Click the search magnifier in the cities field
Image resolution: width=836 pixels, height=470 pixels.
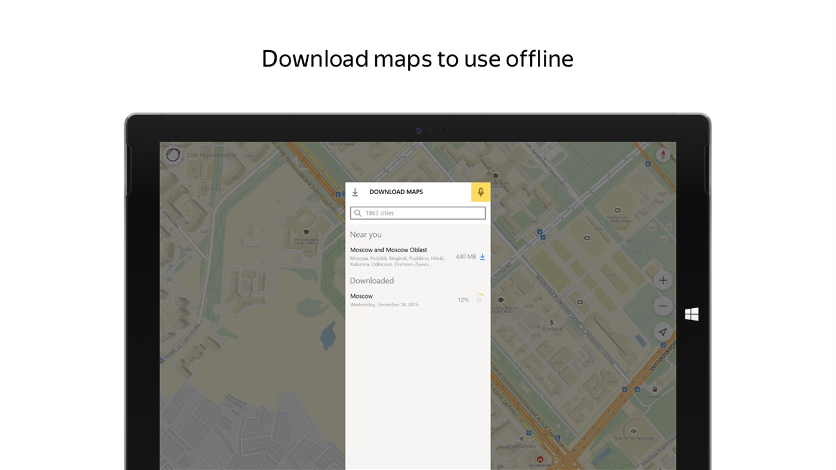point(357,212)
